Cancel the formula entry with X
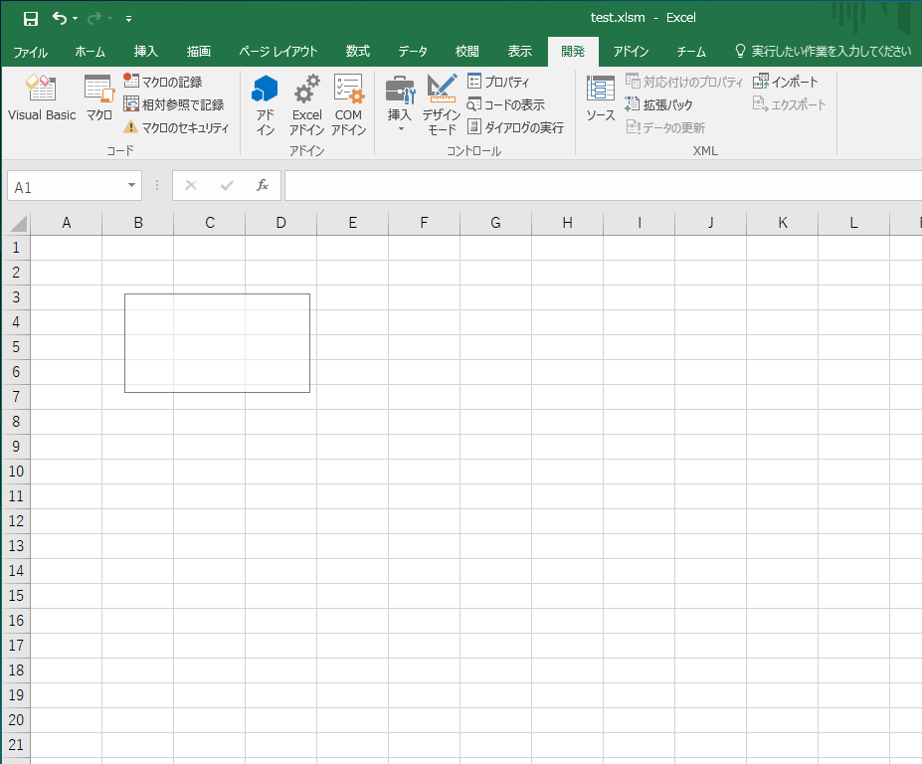The width and height of the screenshot is (922, 764). click(191, 186)
